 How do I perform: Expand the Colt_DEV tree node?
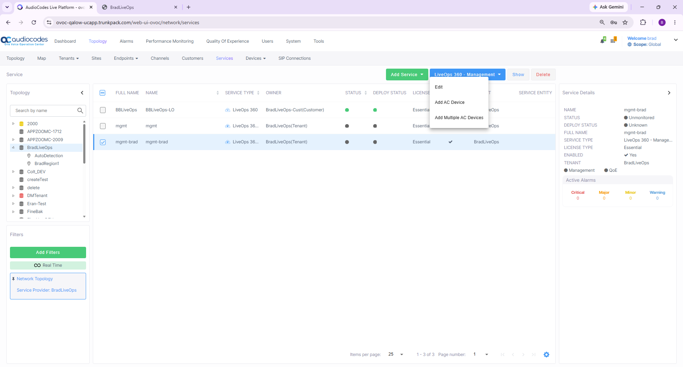[13, 172]
